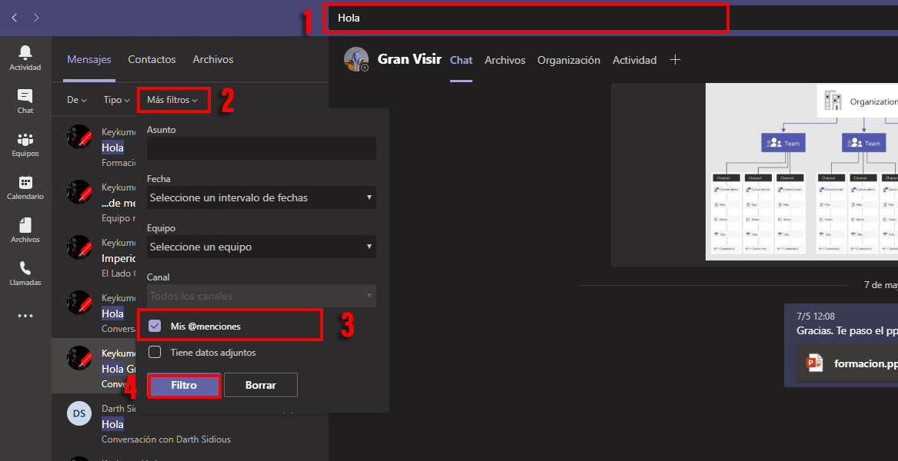This screenshot has width=898, height=461.
Task: Check Tiene datos adjuntos
Action: pyautogui.click(x=155, y=351)
